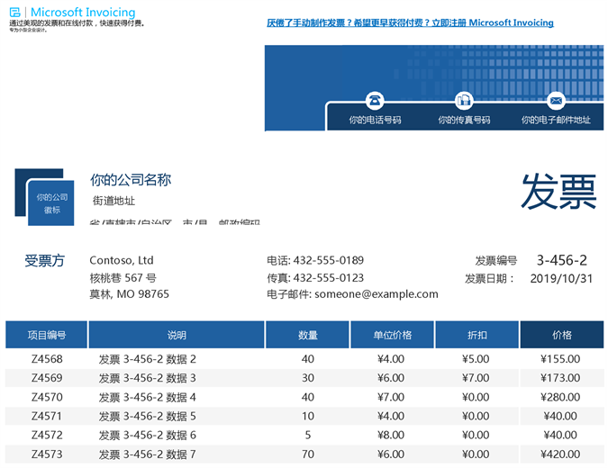The width and height of the screenshot is (608, 468).
Task: Click the price ¥280.00
Action: pos(560,397)
